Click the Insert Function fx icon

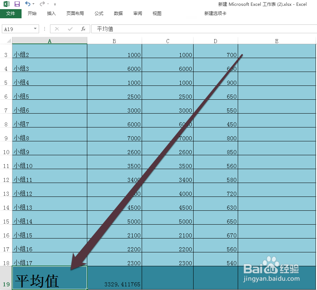[84, 28]
